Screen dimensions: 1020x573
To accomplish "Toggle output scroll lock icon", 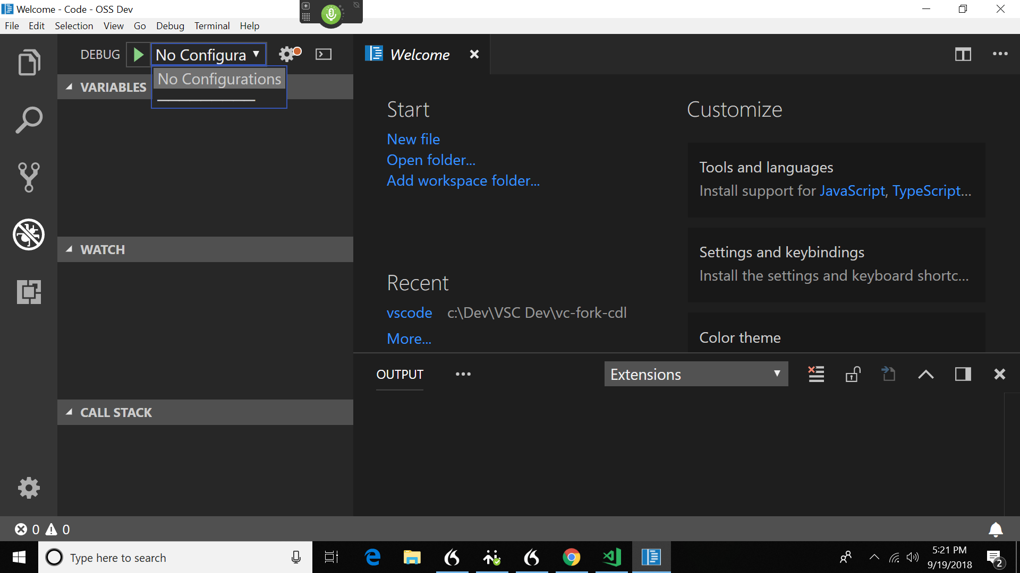I will tap(853, 374).
